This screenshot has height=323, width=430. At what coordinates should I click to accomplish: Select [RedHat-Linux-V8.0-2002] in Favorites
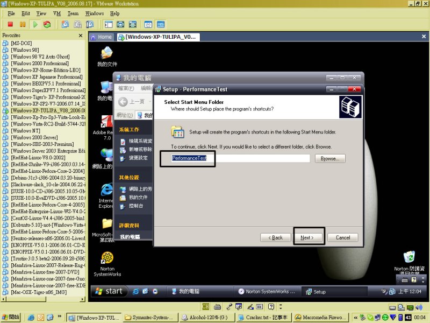38,158
